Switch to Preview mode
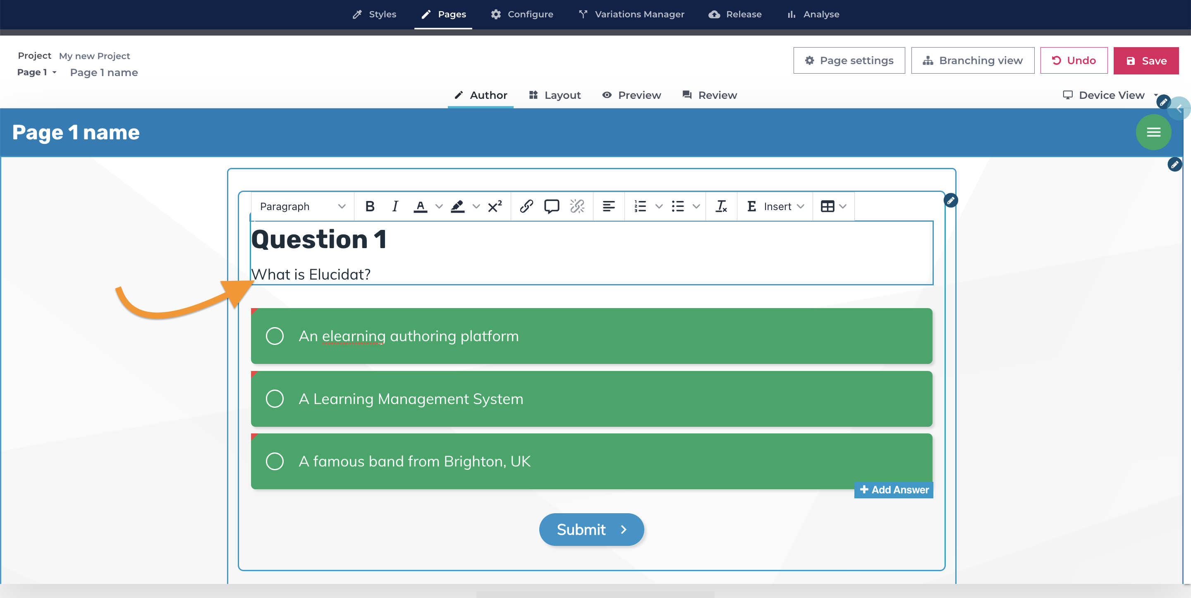 (x=631, y=95)
